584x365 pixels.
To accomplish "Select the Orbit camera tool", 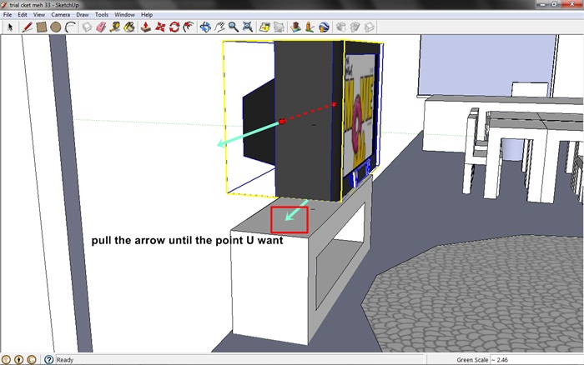I will (205, 27).
